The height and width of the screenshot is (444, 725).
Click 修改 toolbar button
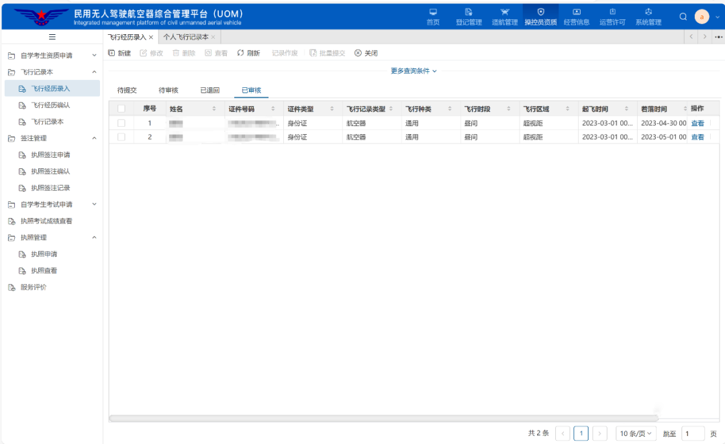tap(152, 53)
